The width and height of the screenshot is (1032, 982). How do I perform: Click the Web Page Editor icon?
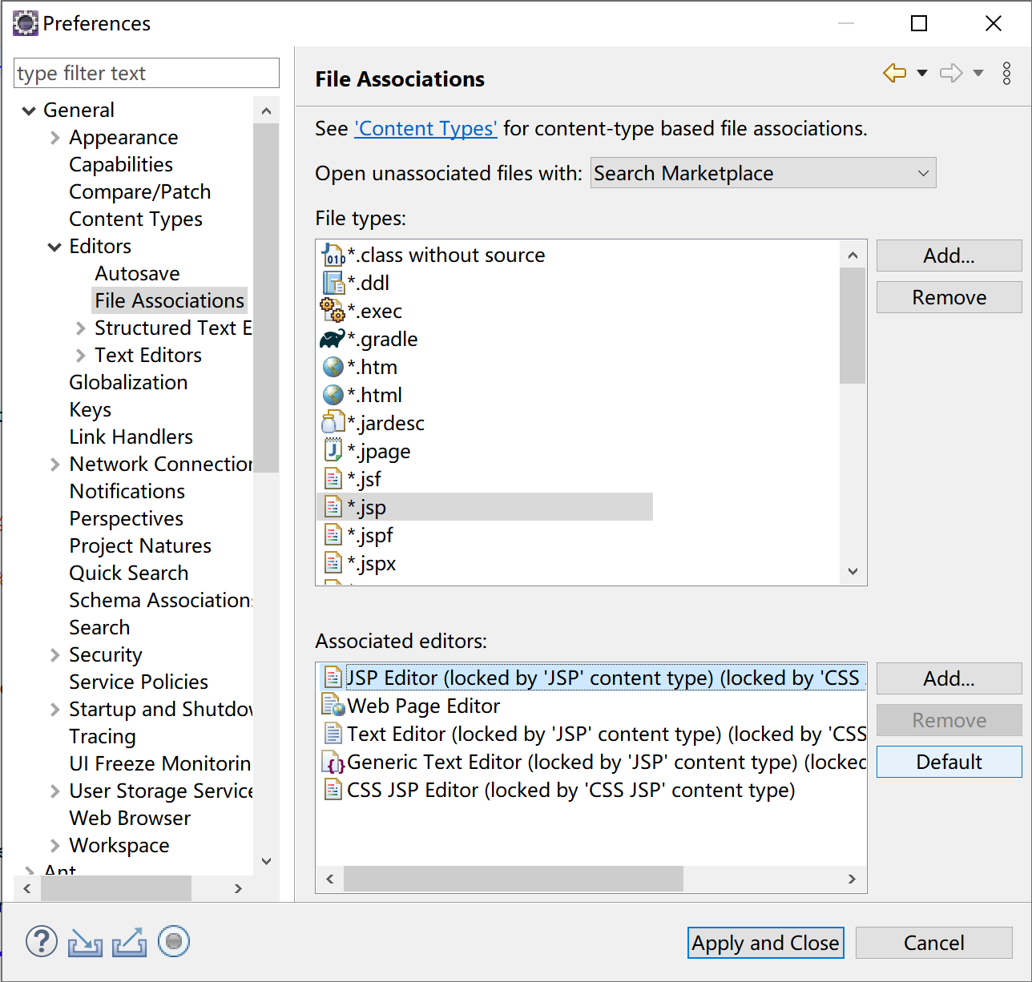(x=333, y=706)
